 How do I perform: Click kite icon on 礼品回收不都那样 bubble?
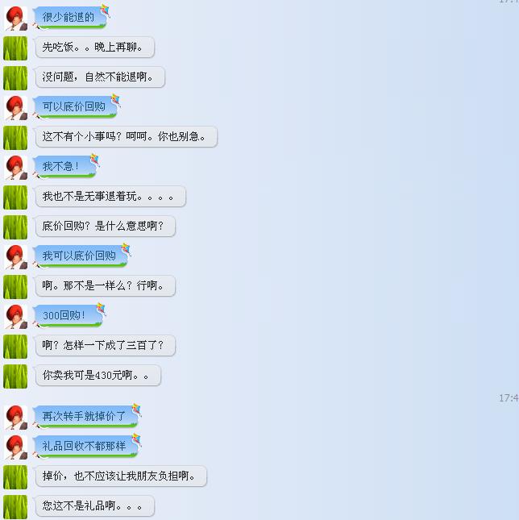coord(136,439)
